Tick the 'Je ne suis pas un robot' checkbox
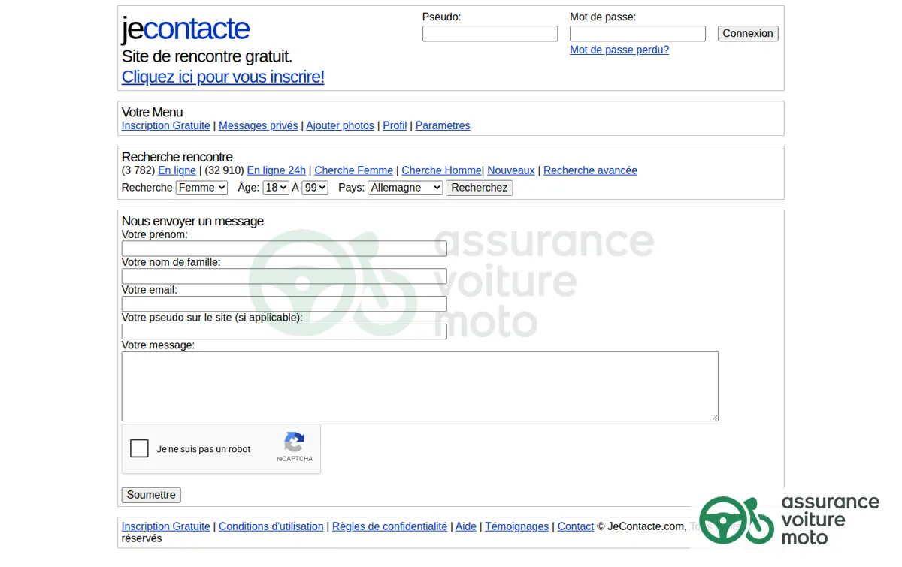The image size is (902, 567). [139, 448]
